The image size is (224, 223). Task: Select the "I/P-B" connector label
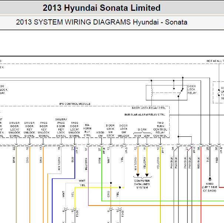tap(104, 151)
